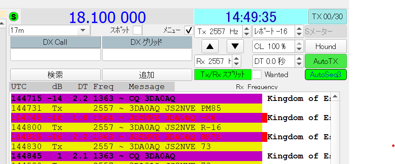Image resolution: width=395 pixels, height=164 pixels.
Task: Toggle Hound mode
Action: [326, 46]
